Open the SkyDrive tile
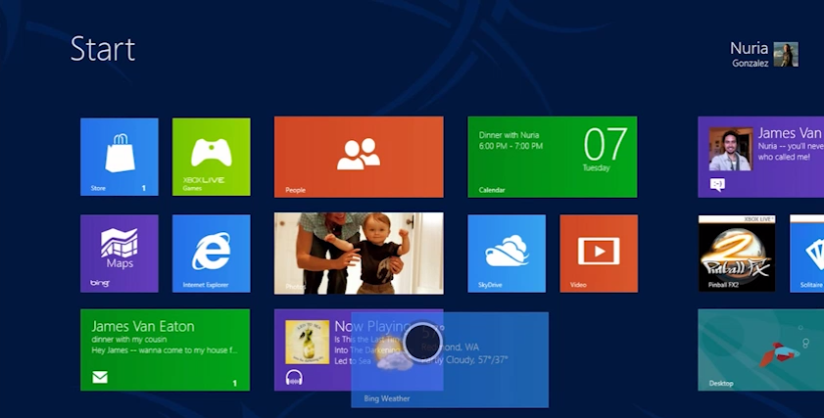Screen dimensions: 824x418 507,254
